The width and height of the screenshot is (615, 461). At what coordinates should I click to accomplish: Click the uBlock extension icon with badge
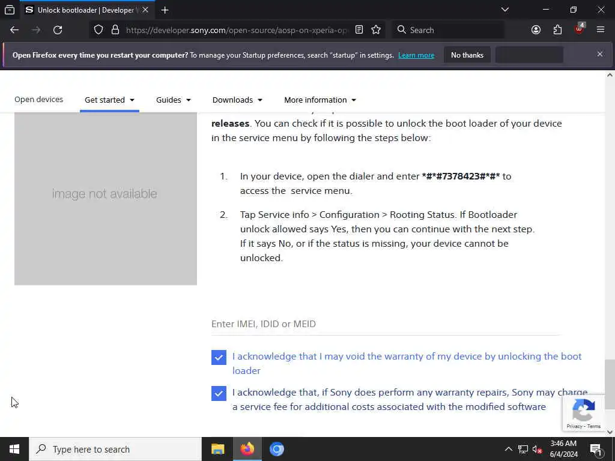click(x=580, y=29)
